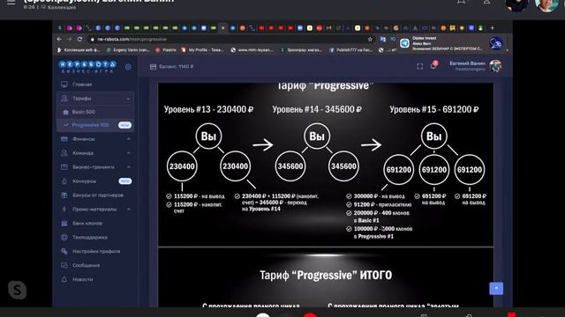Click the Конкурсы flame icon
Viewport: 565px width, 317px height.
(64, 181)
